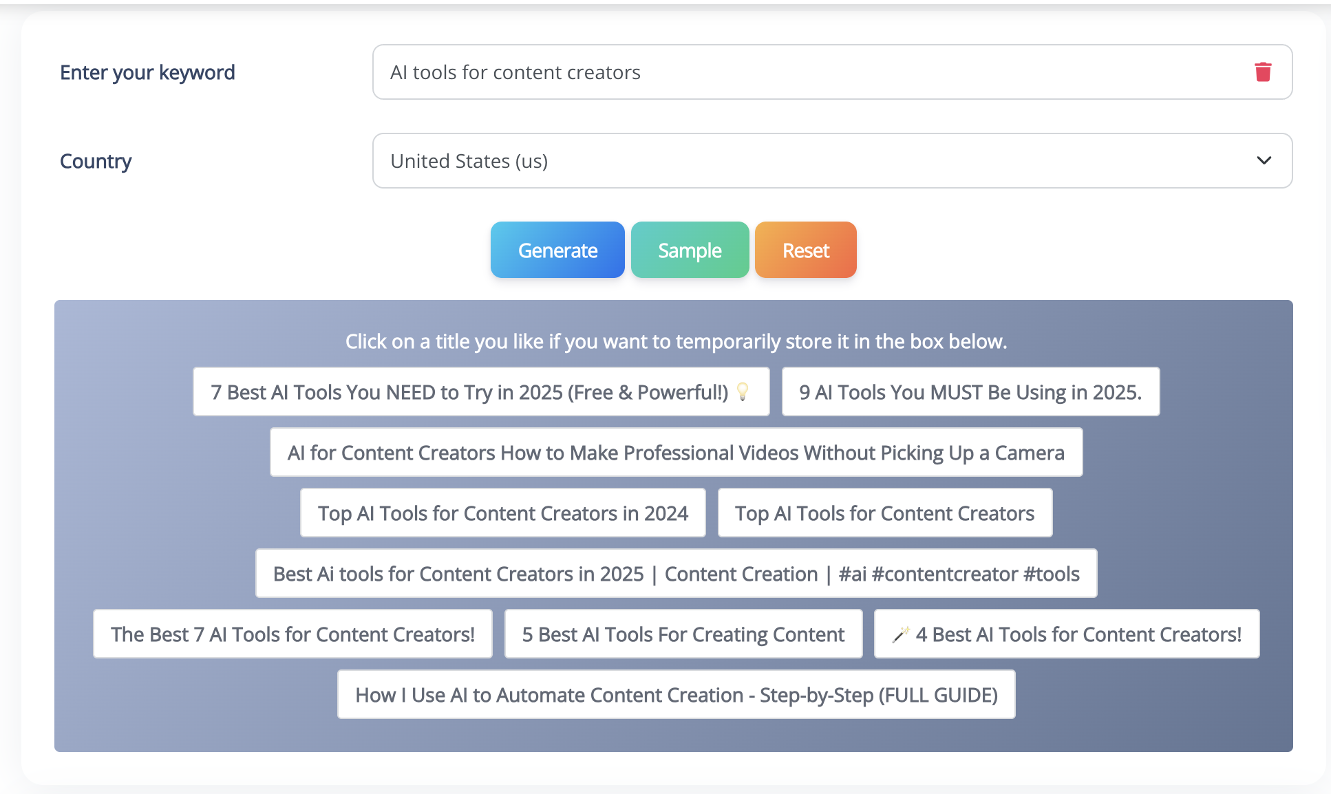Pick title '9 AI Tools You MUST Be Using'
Image resolution: width=1331 pixels, height=794 pixels.
970,392
